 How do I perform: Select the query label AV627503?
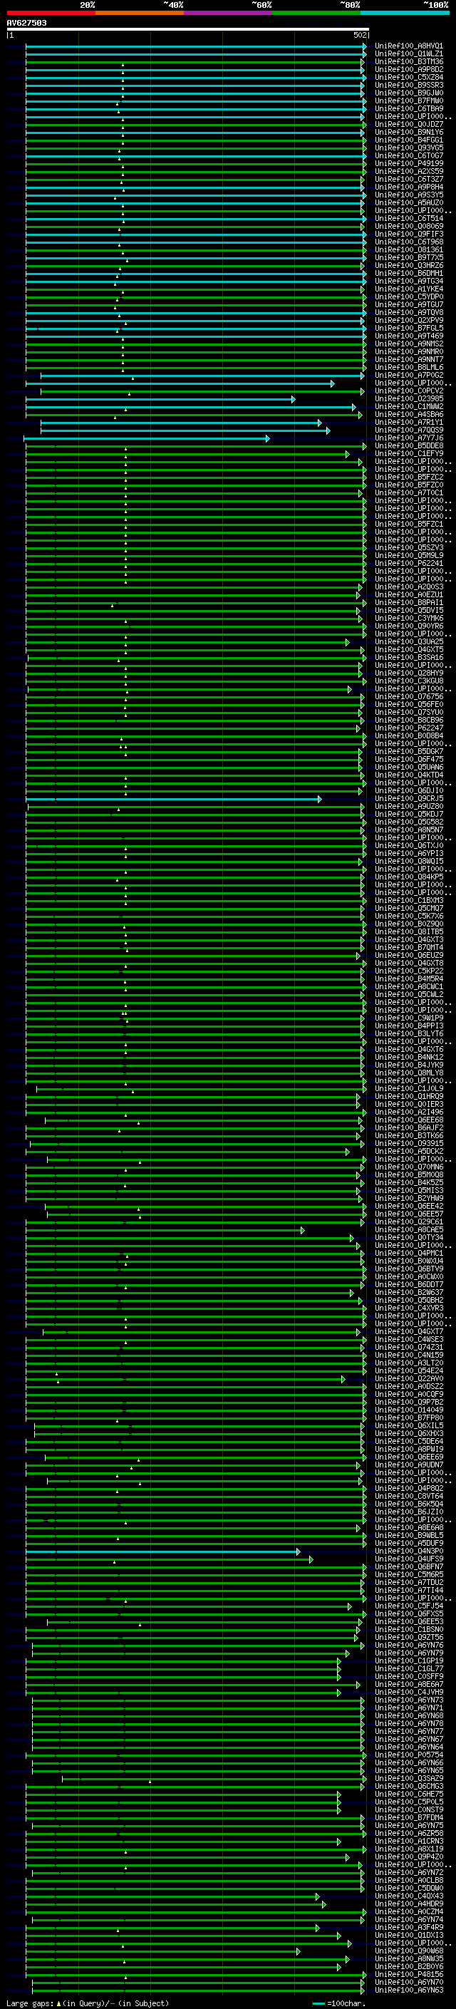26,23
